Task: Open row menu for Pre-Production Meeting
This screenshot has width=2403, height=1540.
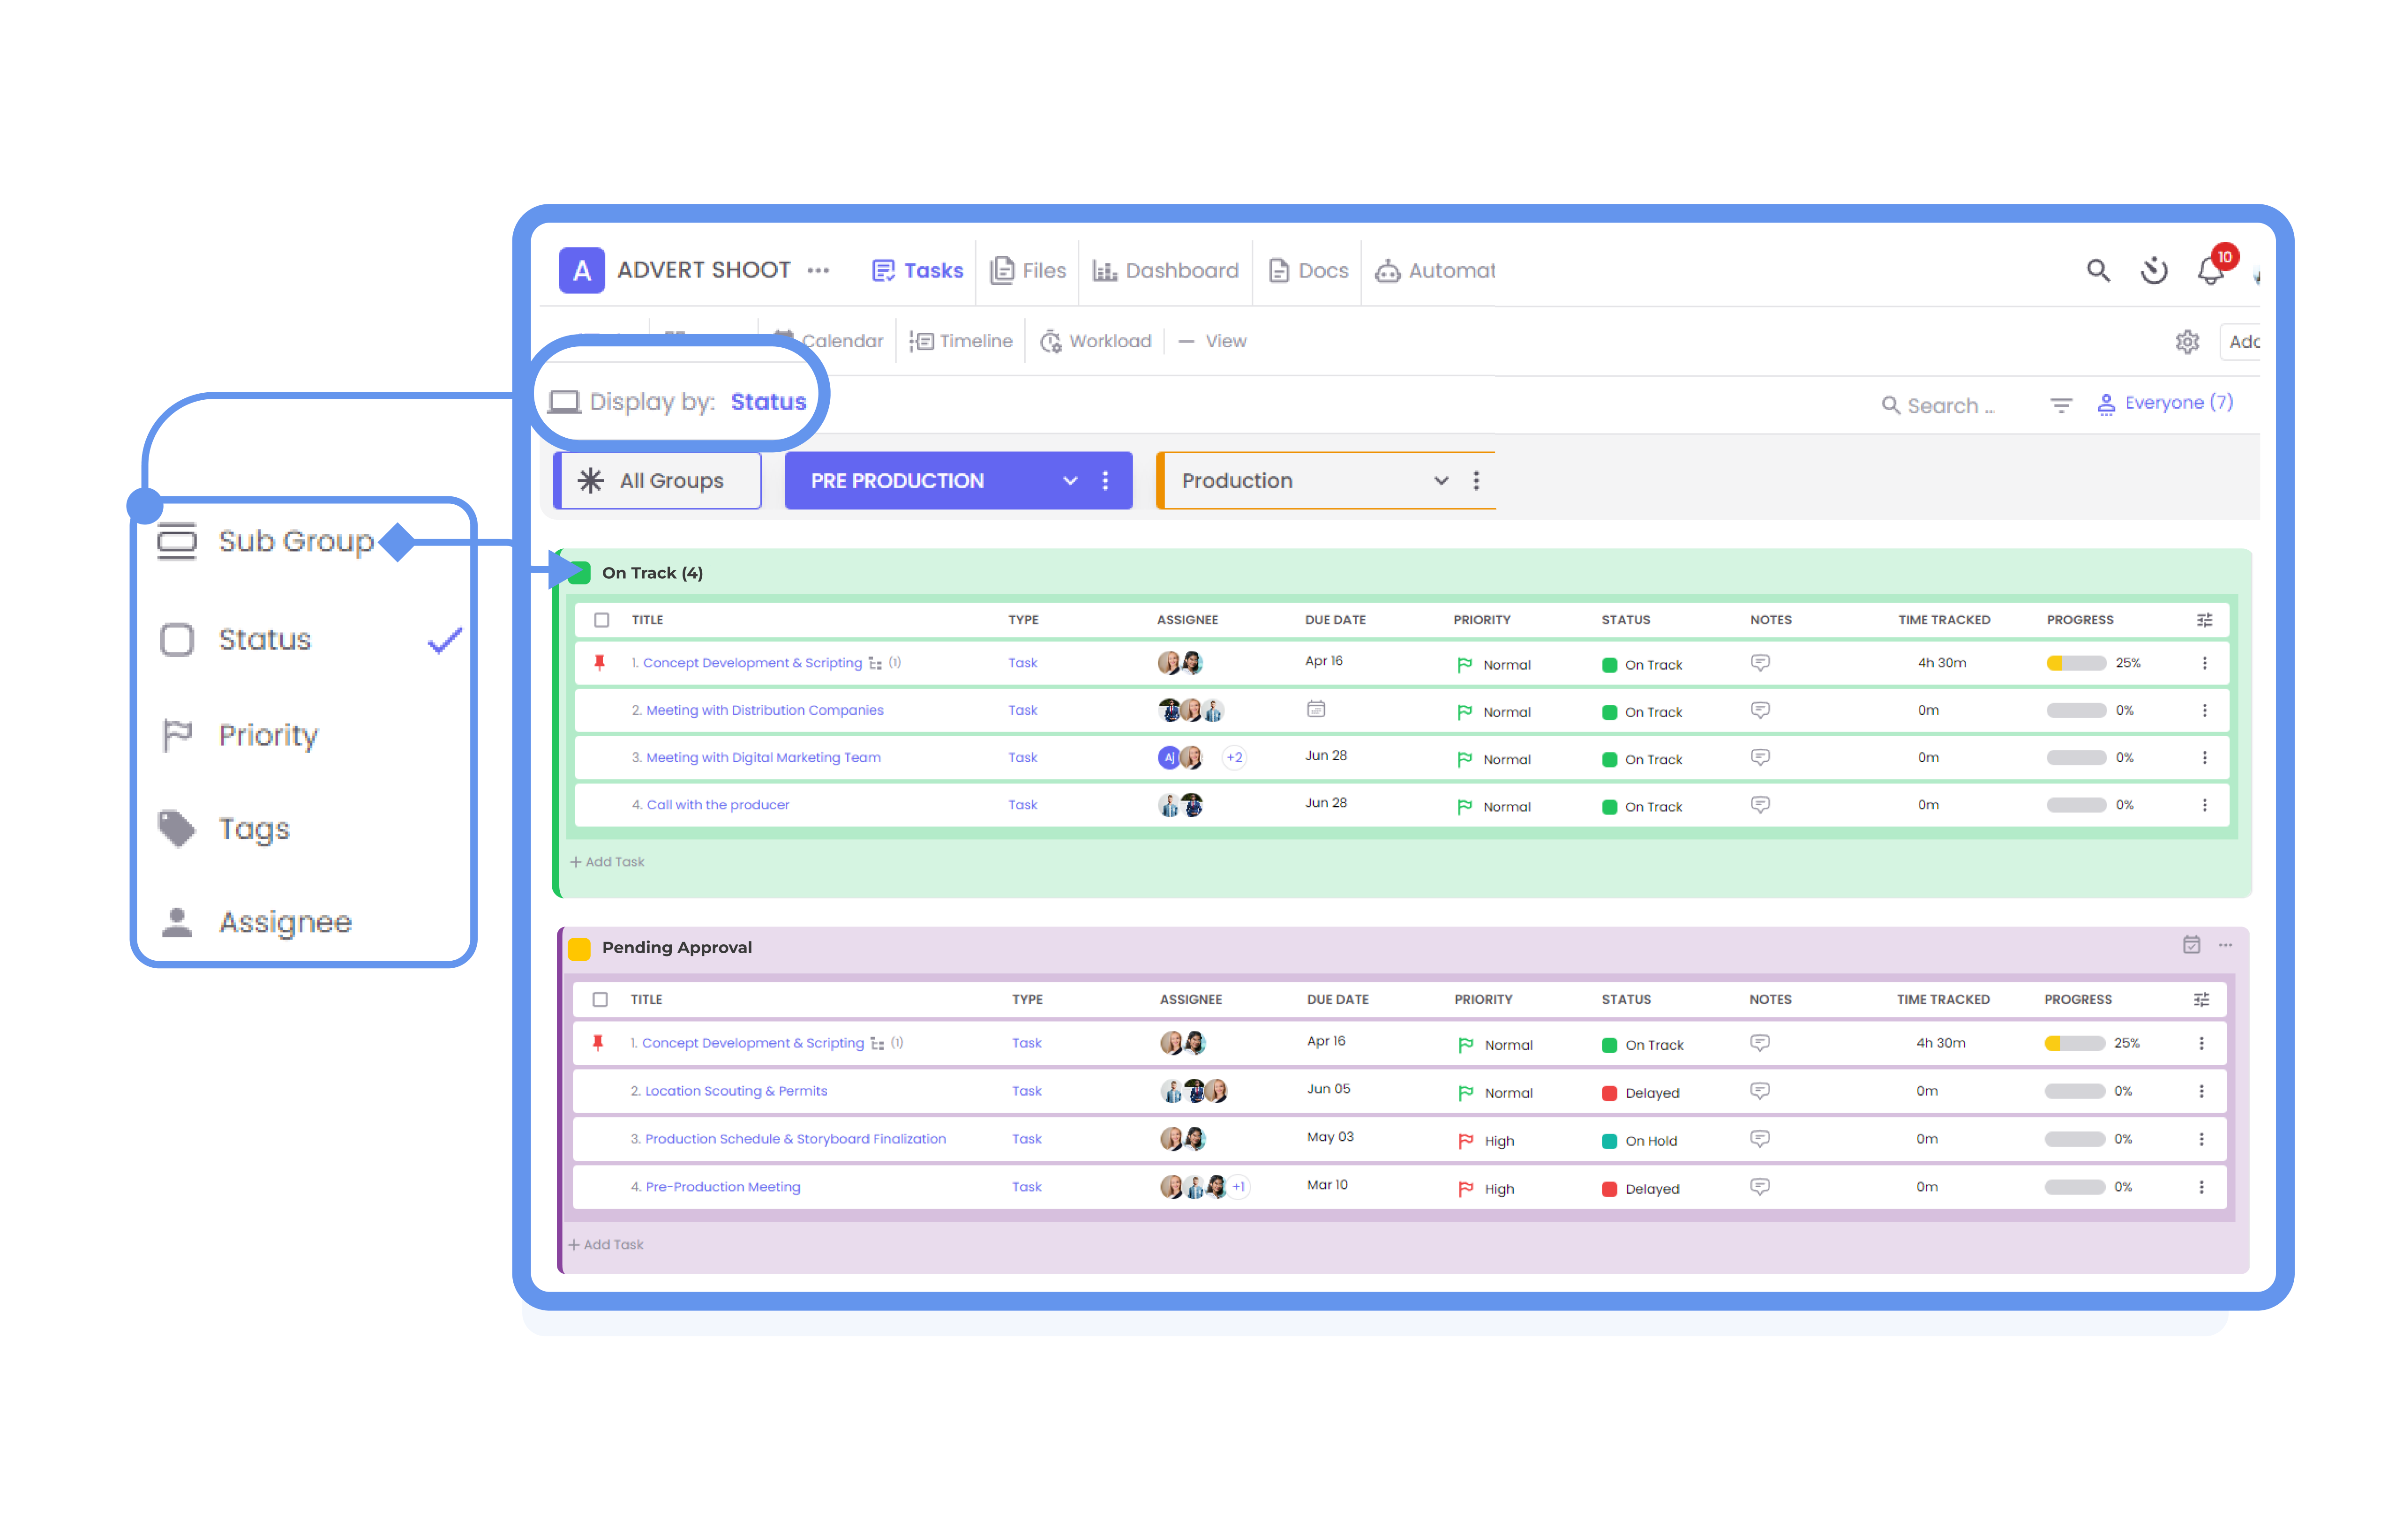Action: (2201, 1187)
